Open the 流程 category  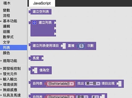[x=7, y=16]
